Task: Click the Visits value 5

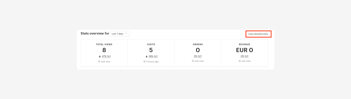Action: [151, 50]
